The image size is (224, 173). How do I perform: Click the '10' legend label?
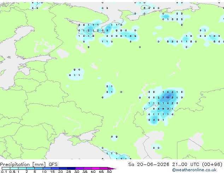[44, 172]
